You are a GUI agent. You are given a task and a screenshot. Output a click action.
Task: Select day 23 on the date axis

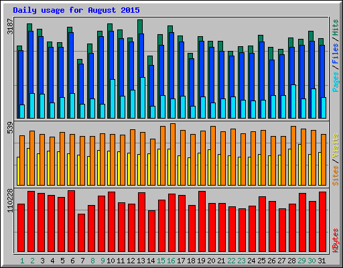click(241, 261)
